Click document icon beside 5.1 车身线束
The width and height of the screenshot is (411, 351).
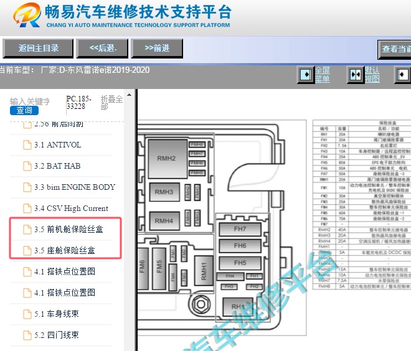27,314
